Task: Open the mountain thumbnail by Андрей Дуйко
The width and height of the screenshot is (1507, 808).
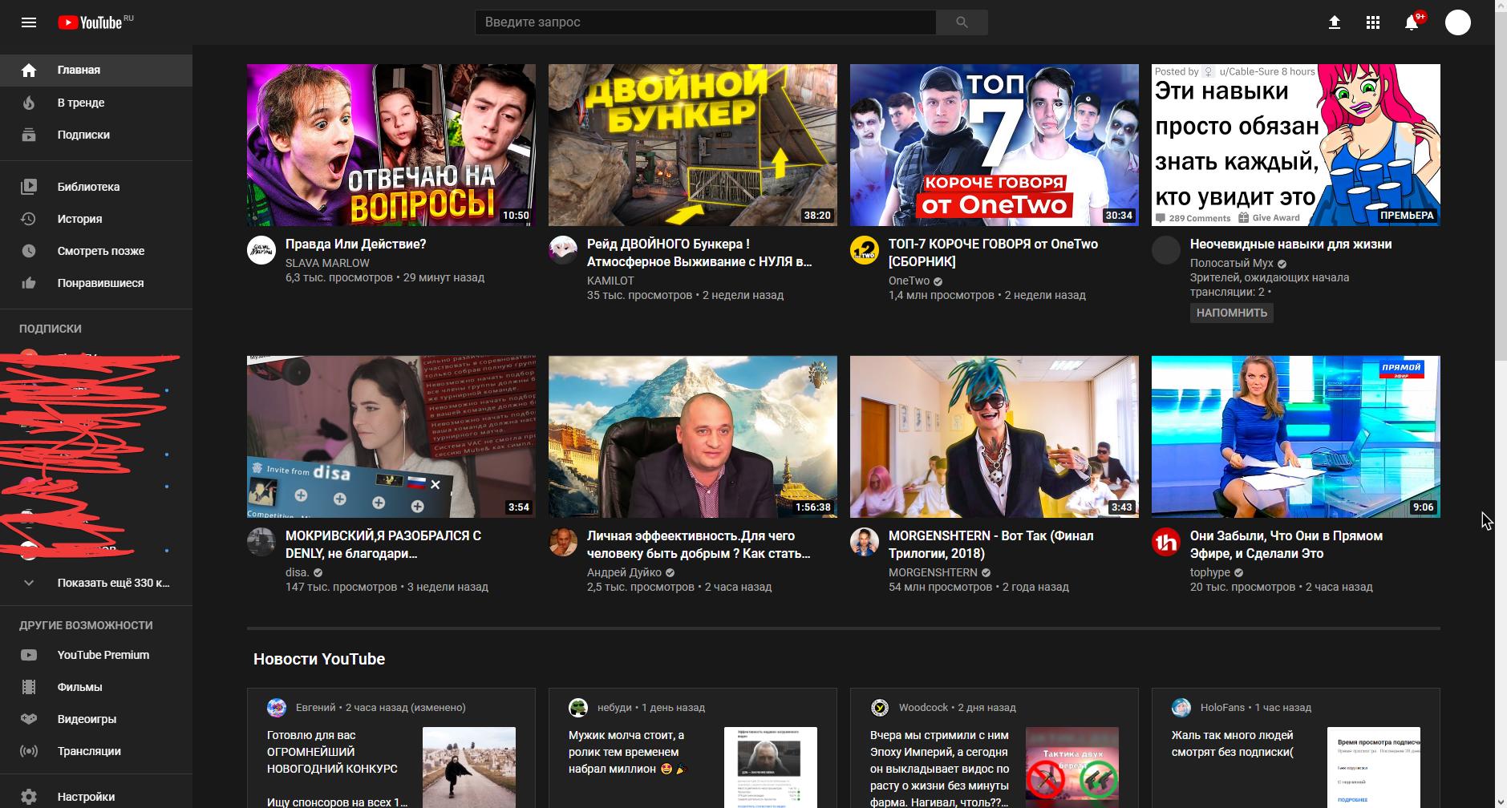Action: coord(693,437)
